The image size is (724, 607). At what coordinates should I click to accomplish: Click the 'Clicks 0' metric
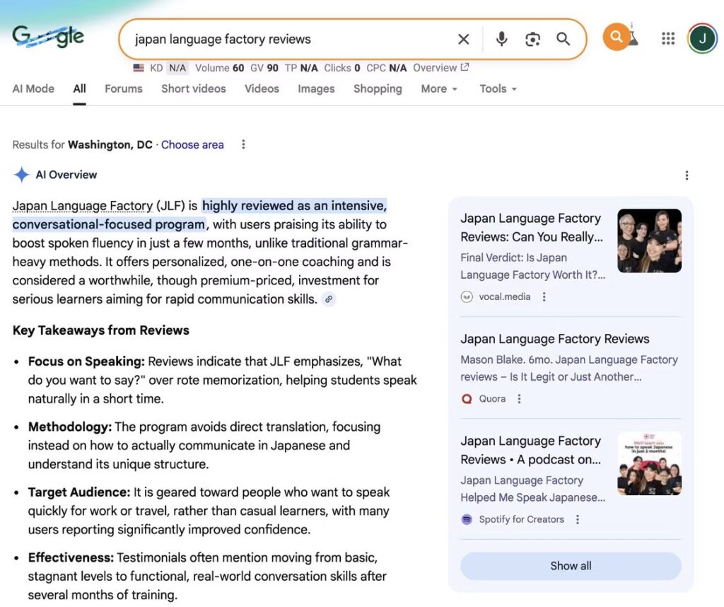(x=341, y=68)
